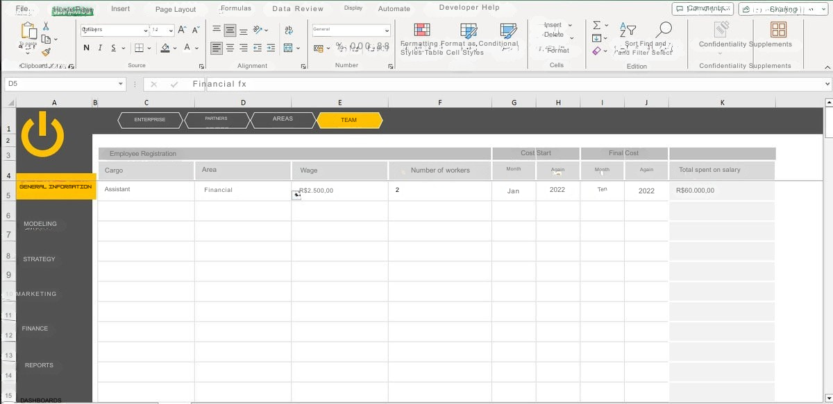Open the fill color bucket swatch

[165, 48]
